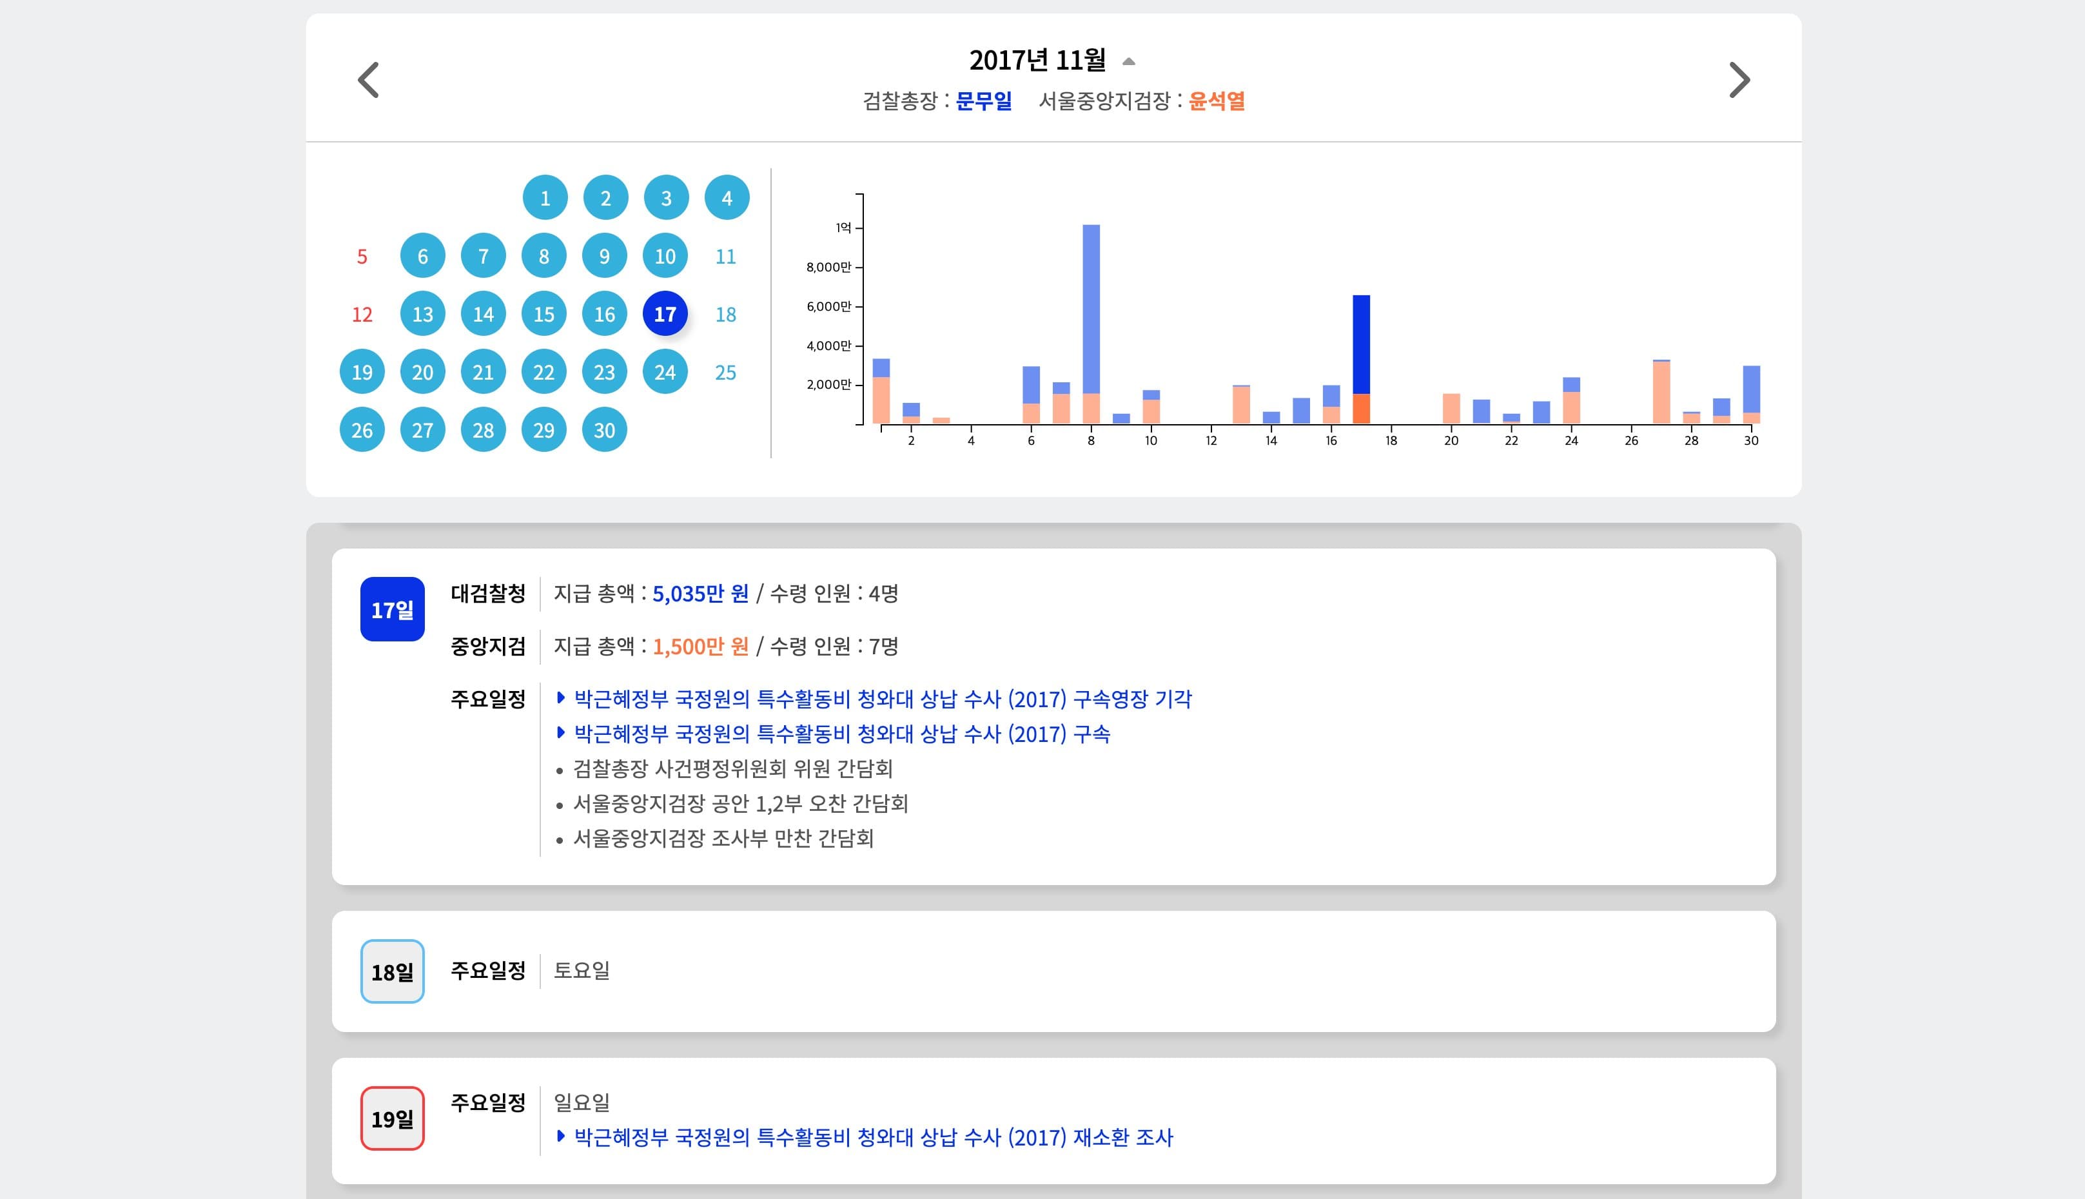Select day 8 in the calendar

(x=543, y=256)
